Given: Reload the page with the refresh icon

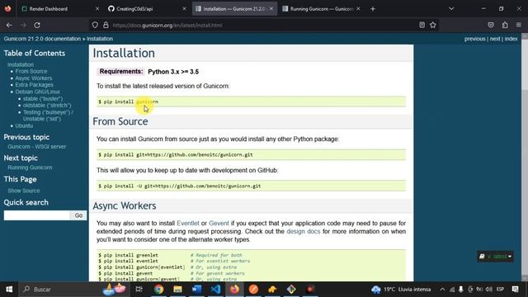Looking at the screenshot, I should coord(37,25).
